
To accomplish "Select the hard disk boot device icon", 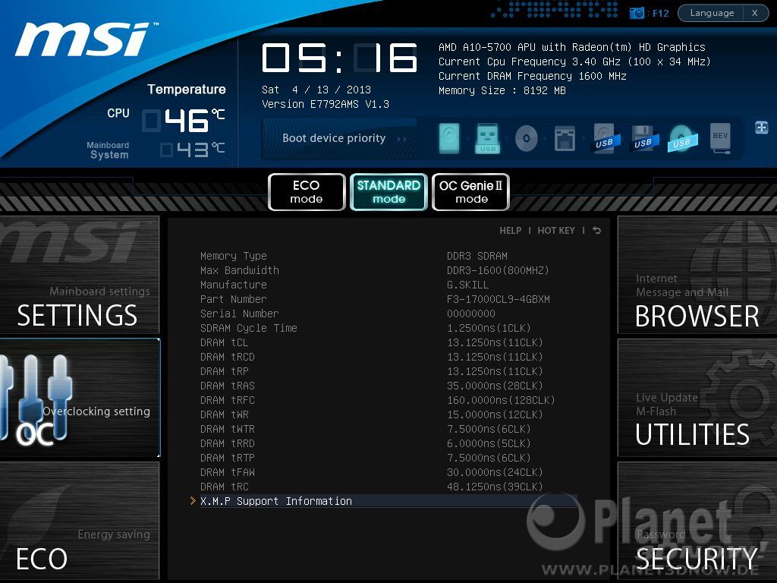I will pos(449,138).
